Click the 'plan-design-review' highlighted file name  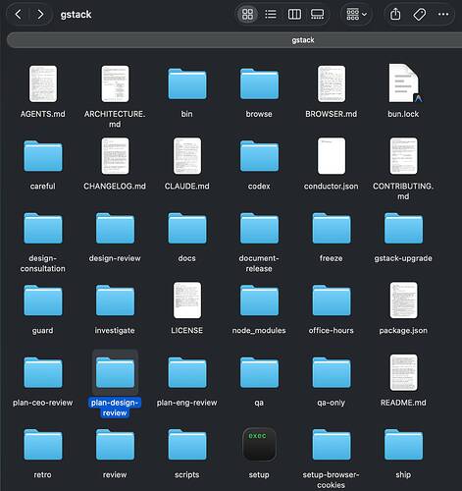pos(115,408)
